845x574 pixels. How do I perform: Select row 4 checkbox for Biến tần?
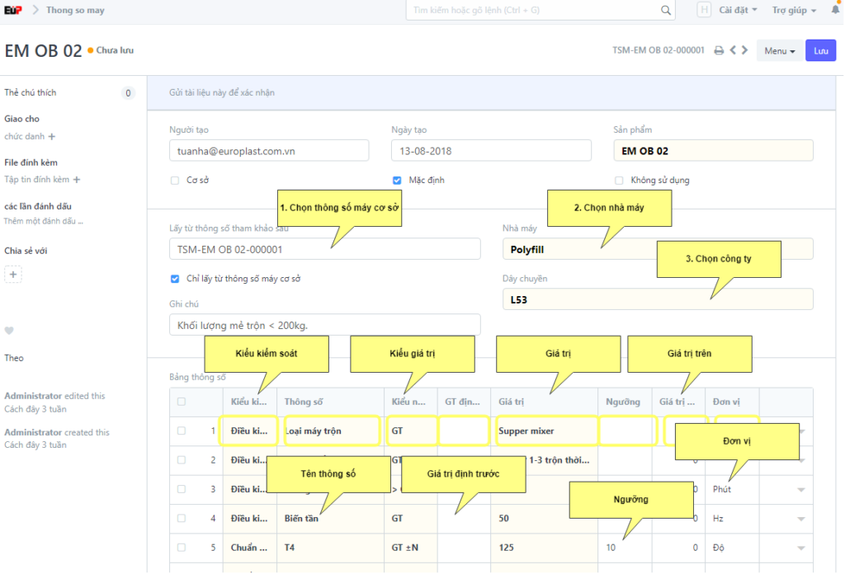coord(182,519)
